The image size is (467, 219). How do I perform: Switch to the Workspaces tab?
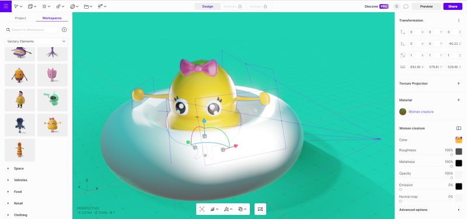pos(52,18)
